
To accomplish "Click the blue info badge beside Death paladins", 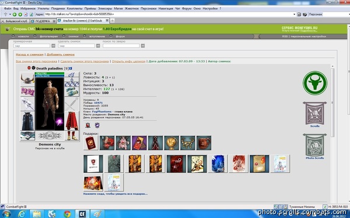I will (x=71, y=68).
